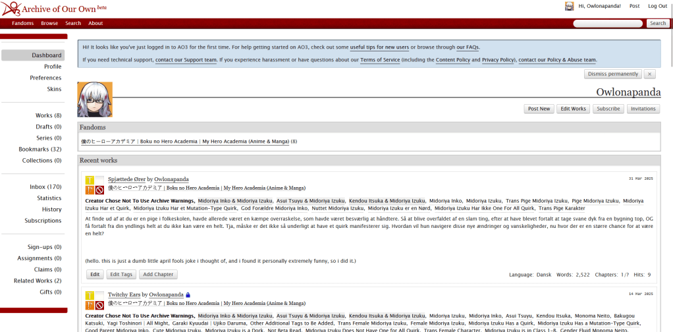
Task: Click the Add Chapter button
Action: pyautogui.click(x=158, y=275)
